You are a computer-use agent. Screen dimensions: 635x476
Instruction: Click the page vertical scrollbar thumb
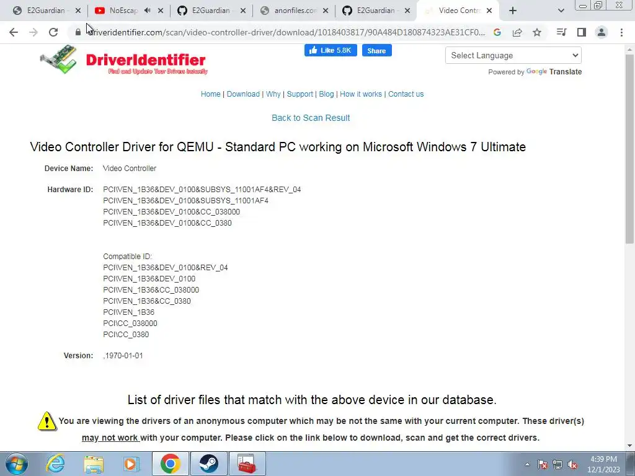pos(629,148)
